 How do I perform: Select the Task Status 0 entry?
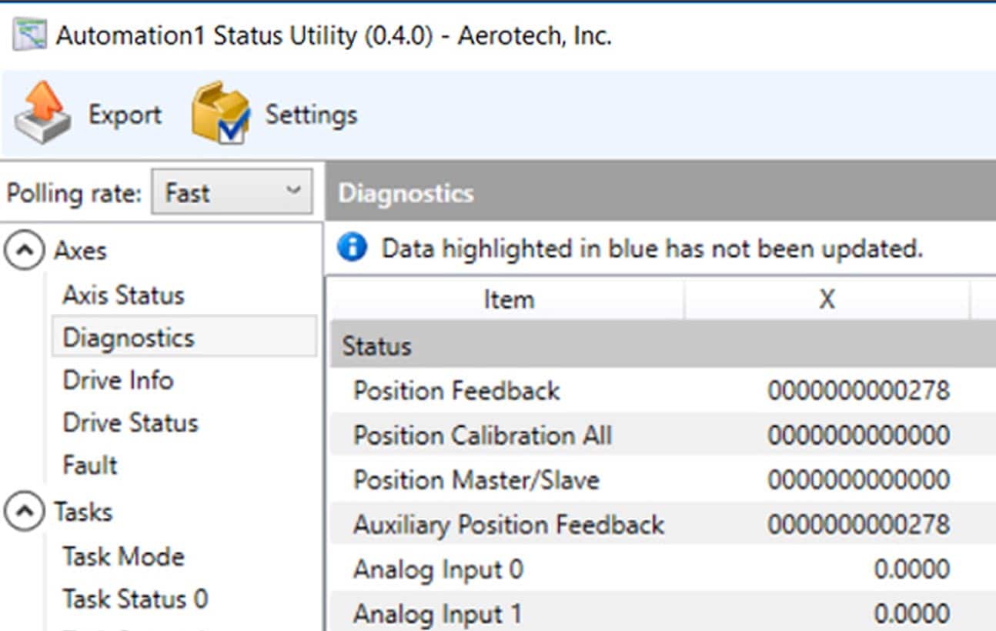pos(135,599)
